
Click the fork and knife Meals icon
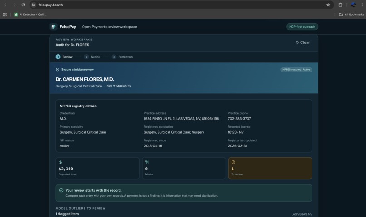pyautogui.click(x=147, y=162)
